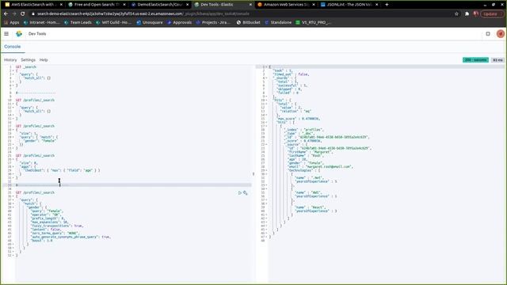Open the Team Leads bookmark
The height and width of the screenshot is (285, 507).
tap(78, 23)
